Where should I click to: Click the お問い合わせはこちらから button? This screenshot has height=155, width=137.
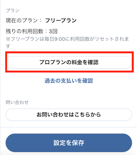[69, 115]
